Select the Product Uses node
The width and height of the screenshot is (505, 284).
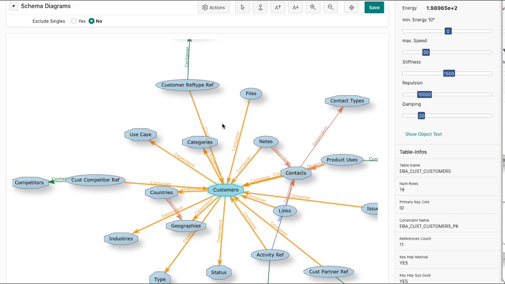pos(342,160)
